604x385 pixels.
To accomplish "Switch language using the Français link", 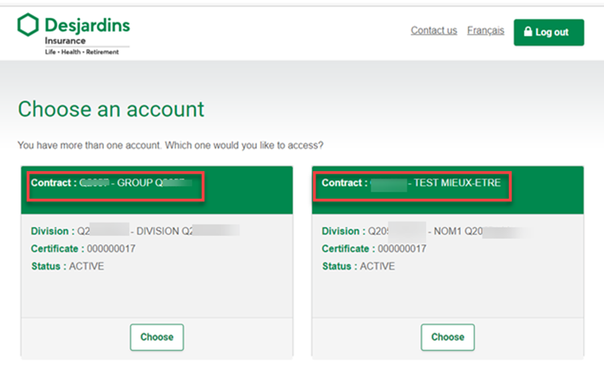I will pos(486,31).
